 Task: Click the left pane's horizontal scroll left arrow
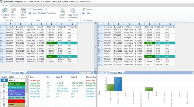coord(80,73)
